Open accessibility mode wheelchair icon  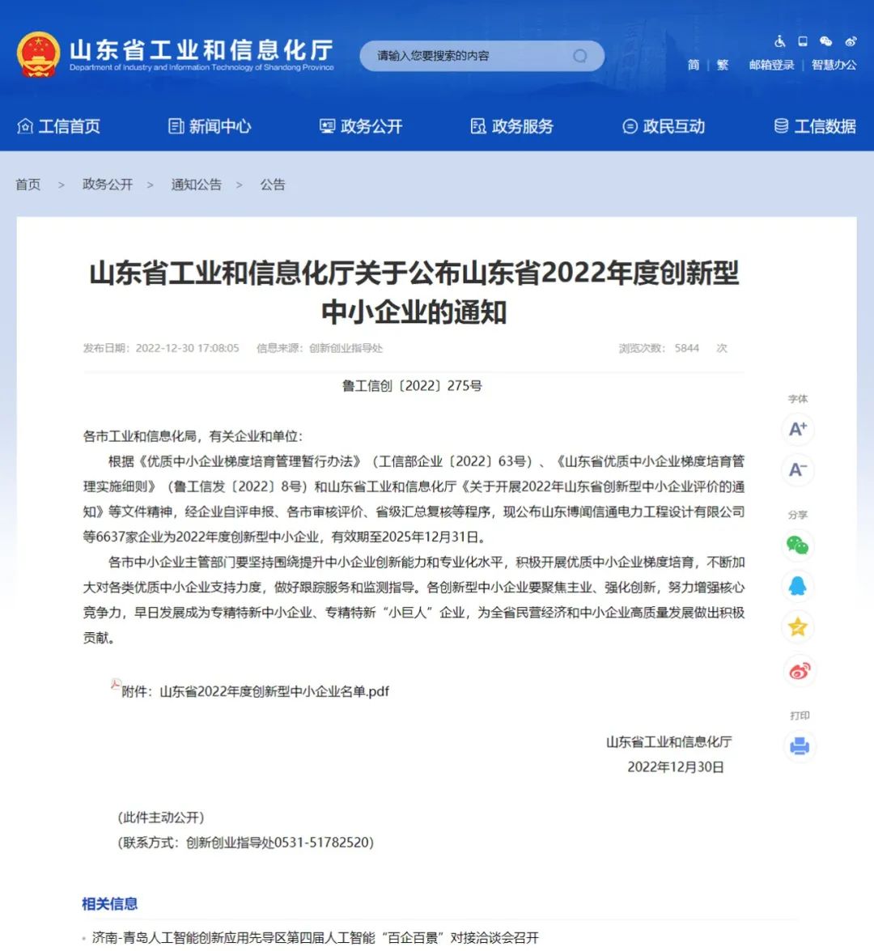pyautogui.click(x=780, y=41)
